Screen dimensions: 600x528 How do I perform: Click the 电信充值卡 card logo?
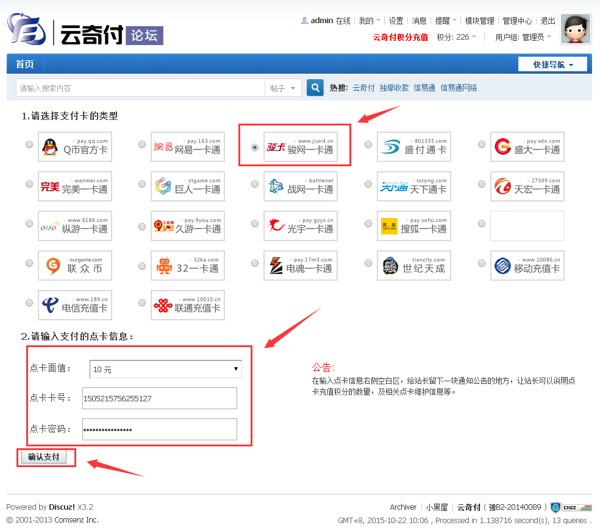click(x=75, y=305)
